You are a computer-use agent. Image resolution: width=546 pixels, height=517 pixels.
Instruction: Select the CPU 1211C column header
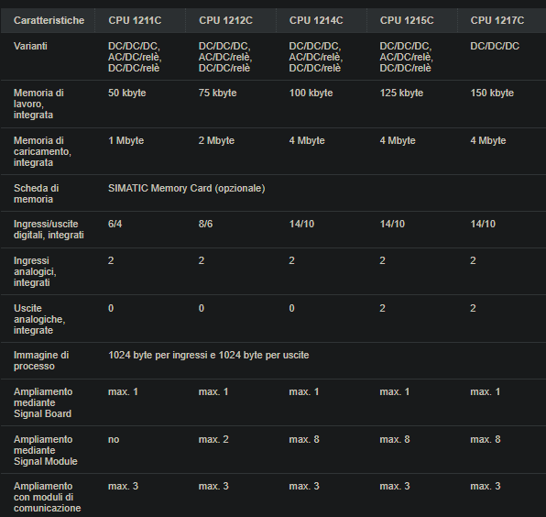(x=135, y=20)
